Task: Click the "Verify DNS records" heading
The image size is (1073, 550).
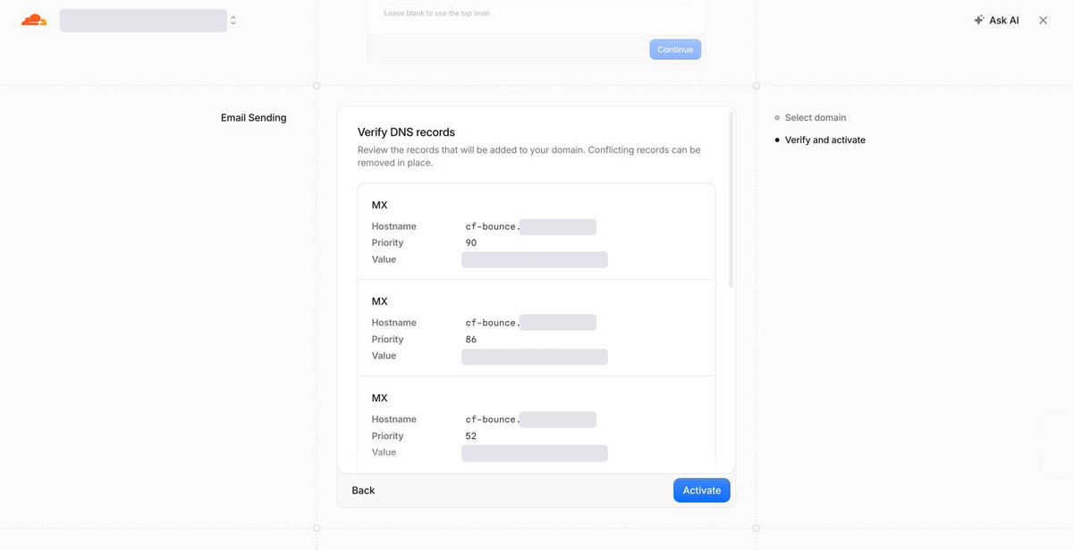Action: (406, 132)
